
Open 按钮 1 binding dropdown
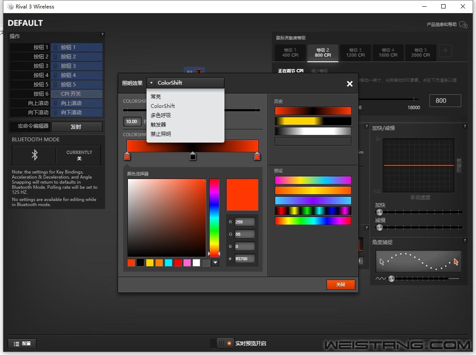point(77,47)
